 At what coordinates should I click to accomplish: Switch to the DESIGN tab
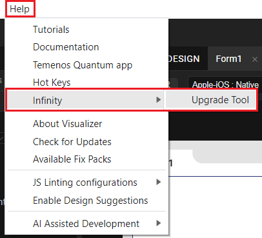point(184,59)
